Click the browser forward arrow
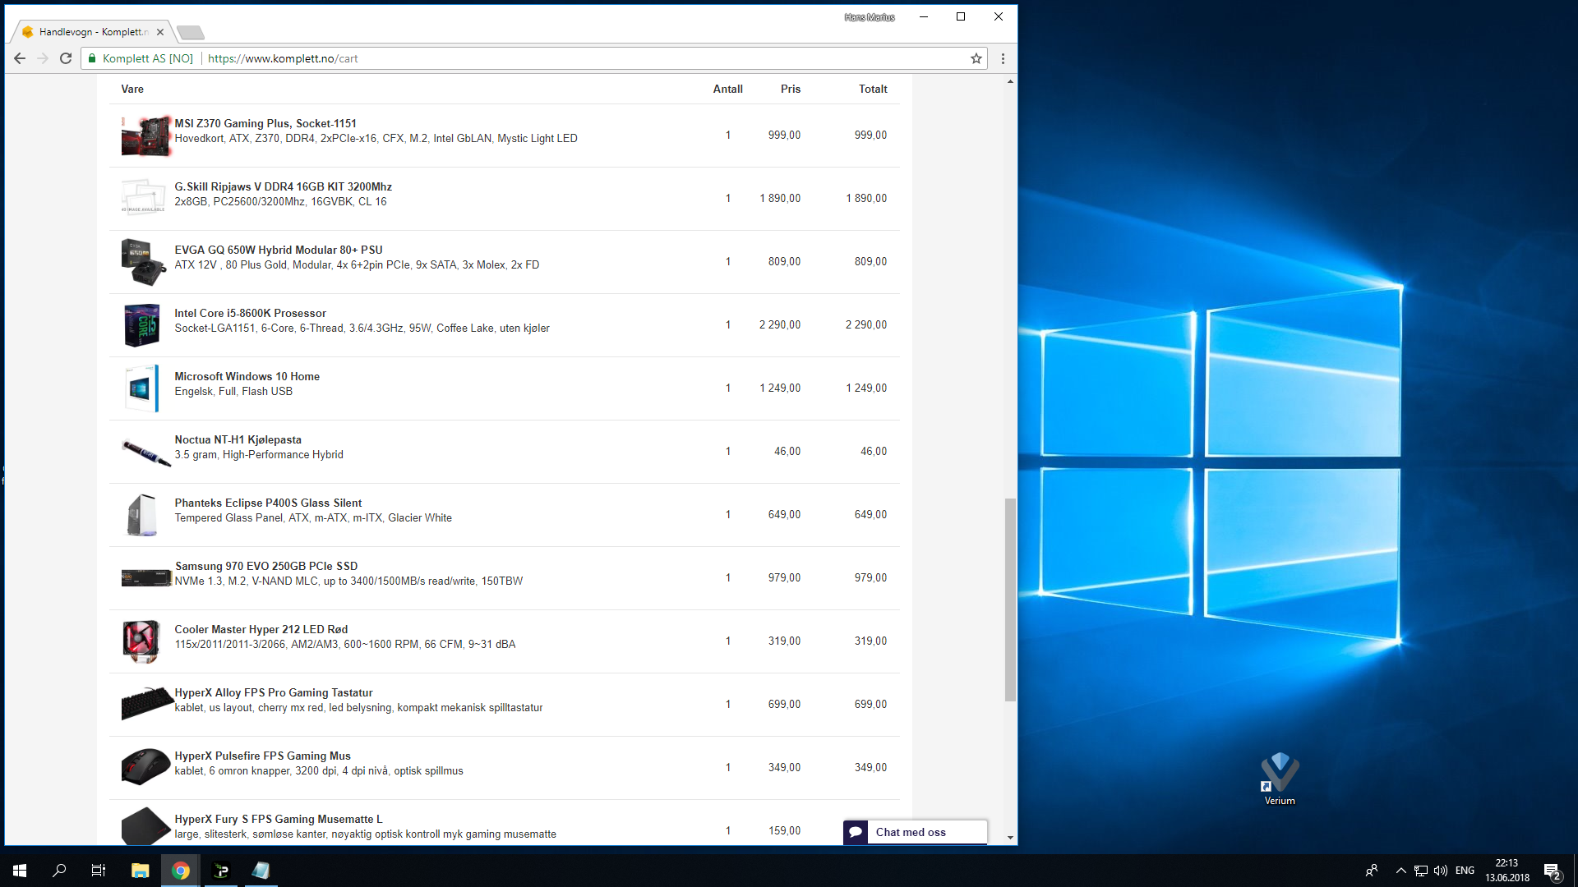 (43, 58)
